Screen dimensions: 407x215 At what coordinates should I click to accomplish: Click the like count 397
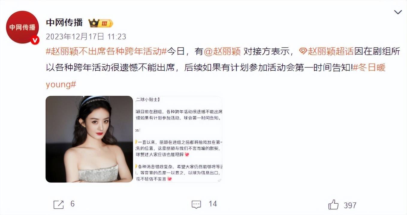click(350, 205)
